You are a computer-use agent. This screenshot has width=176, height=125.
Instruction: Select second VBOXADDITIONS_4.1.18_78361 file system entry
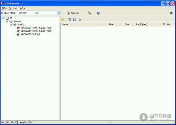point(37,31)
